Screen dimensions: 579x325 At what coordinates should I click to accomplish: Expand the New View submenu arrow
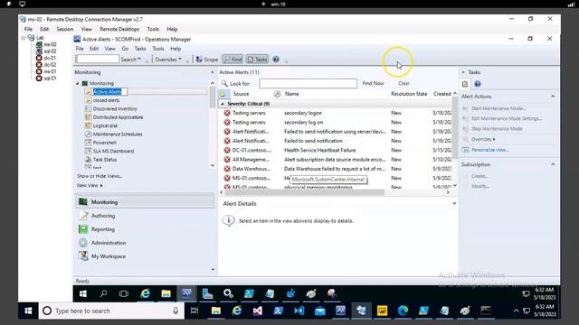click(x=101, y=186)
